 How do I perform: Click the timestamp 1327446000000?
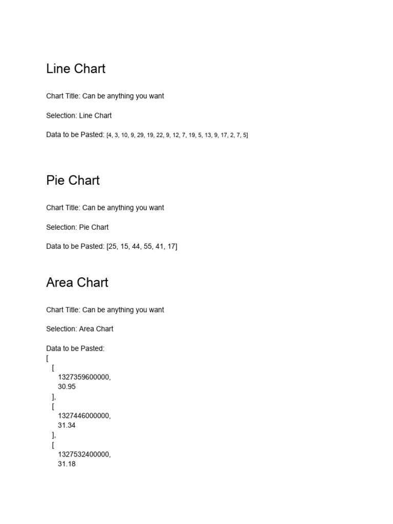pos(84,416)
